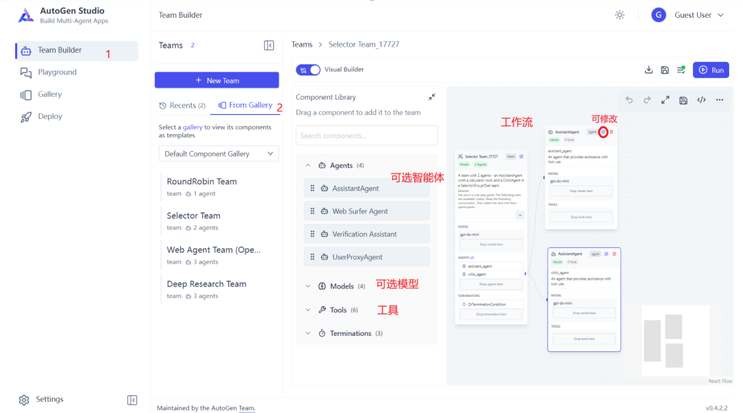Edit the critic_agent node
Viewport: 743px width, 413px height.
607,254
